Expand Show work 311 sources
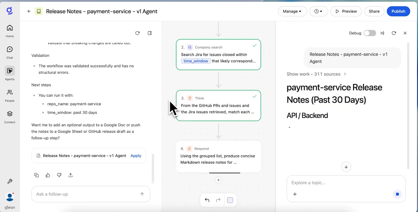 [316, 74]
